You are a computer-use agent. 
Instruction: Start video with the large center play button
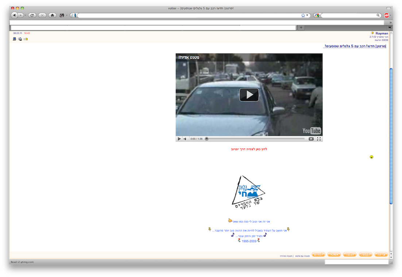click(249, 95)
